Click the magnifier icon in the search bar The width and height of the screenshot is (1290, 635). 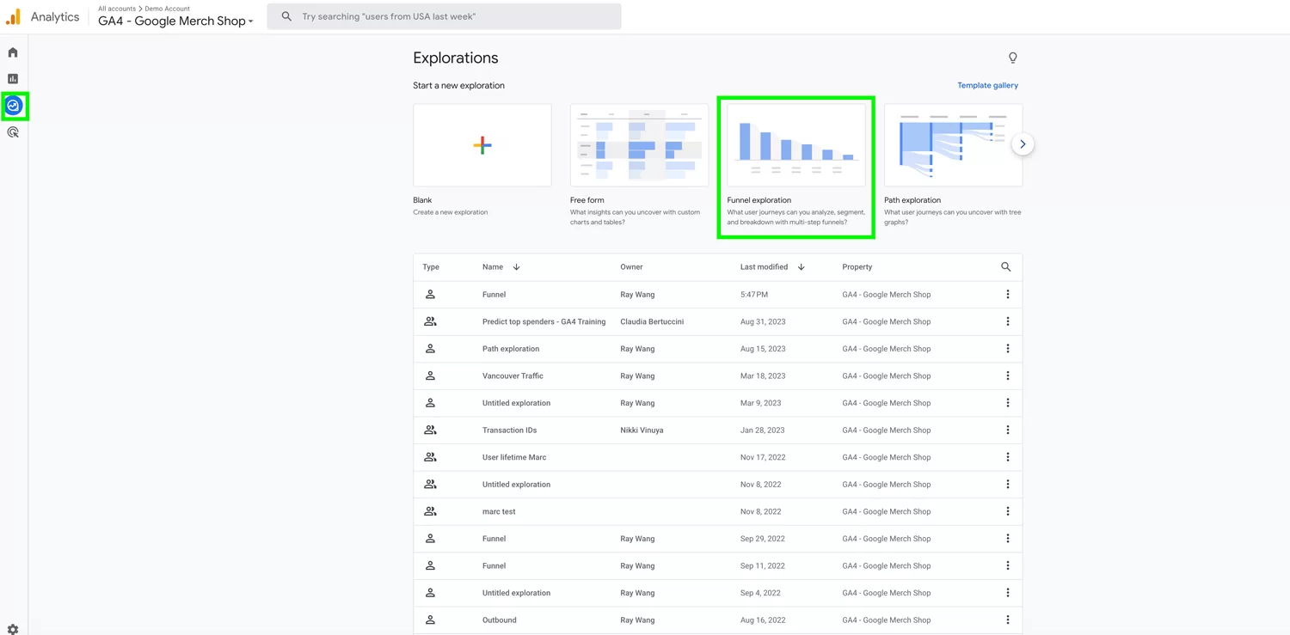[x=286, y=16]
